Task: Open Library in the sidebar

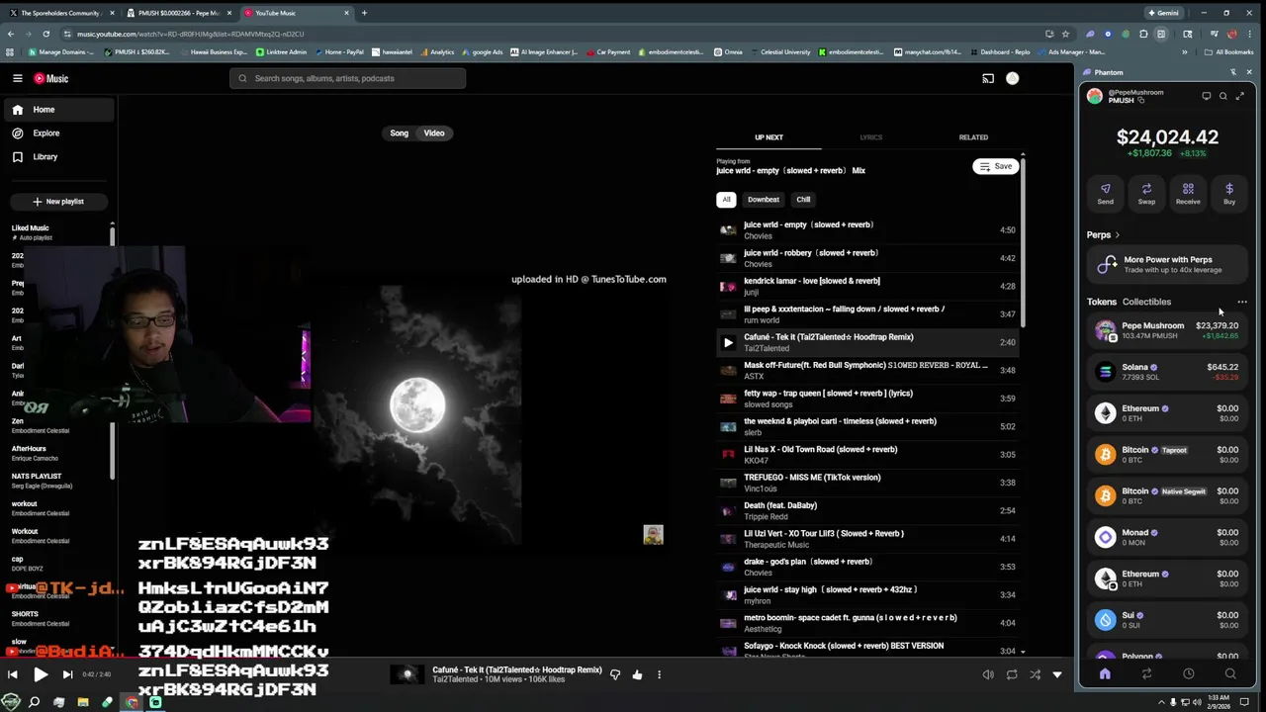Action: point(59,157)
